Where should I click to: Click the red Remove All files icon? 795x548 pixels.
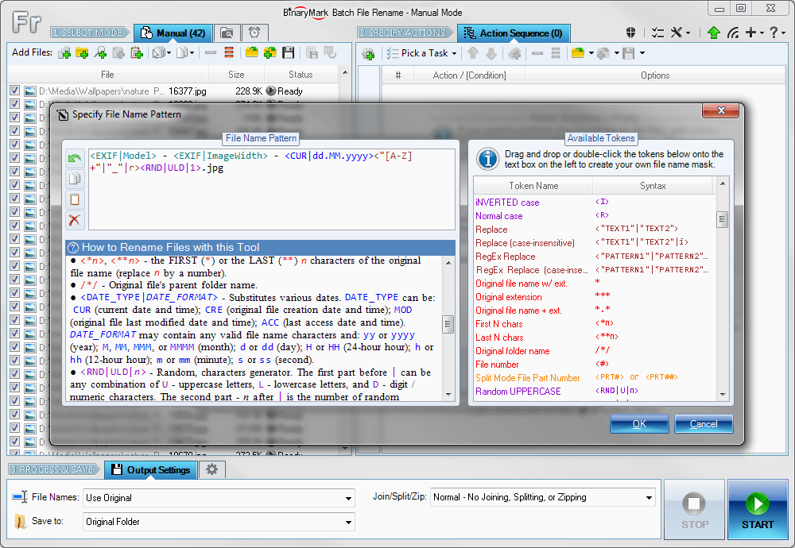(x=229, y=52)
